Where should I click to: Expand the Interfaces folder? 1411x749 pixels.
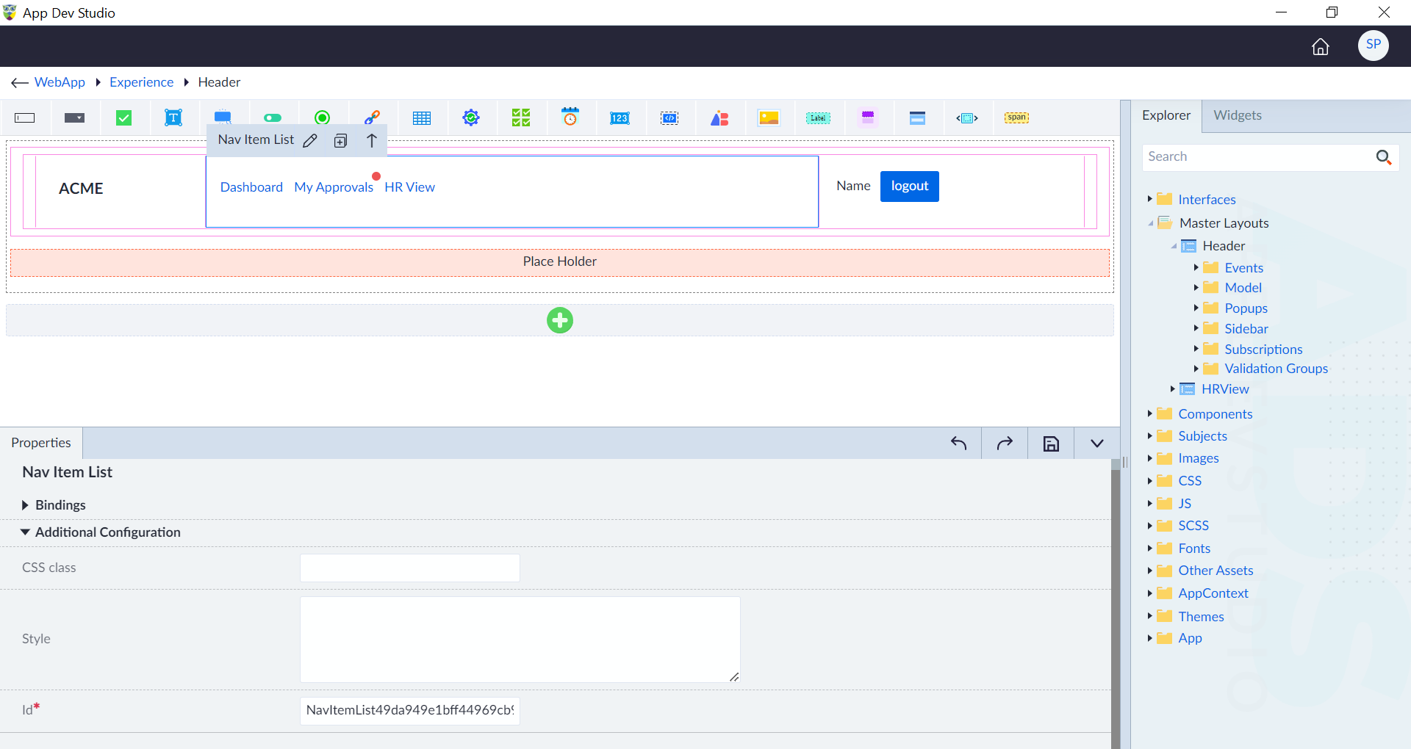1150,199
